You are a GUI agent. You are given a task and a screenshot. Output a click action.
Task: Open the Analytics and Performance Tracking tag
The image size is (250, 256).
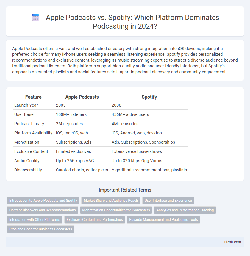[185, 210]
